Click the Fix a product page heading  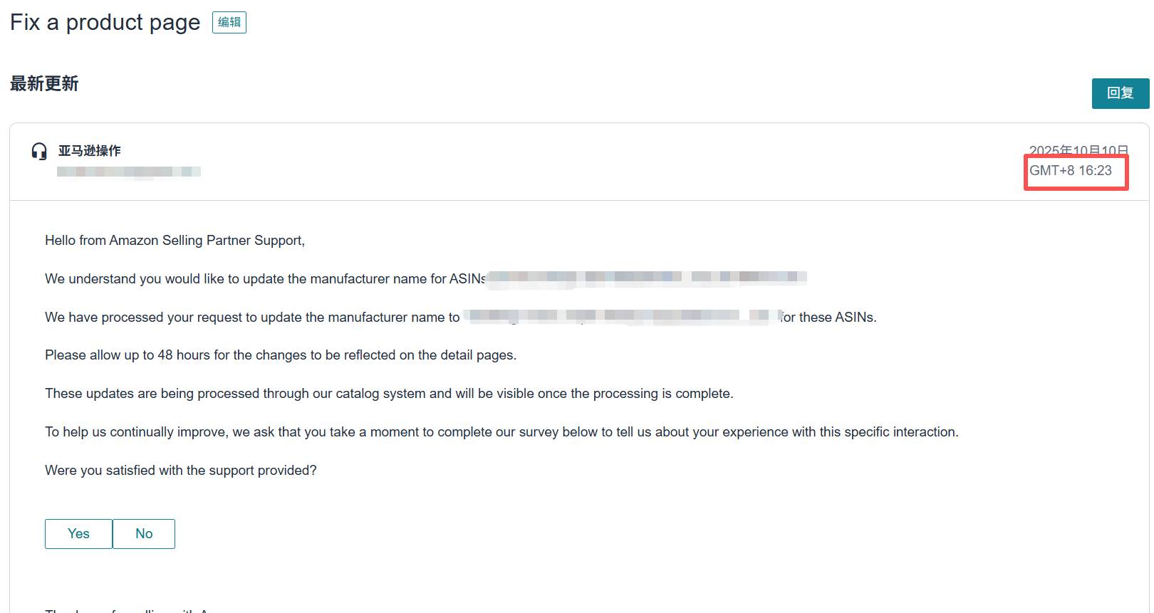(x=105, y=23)
